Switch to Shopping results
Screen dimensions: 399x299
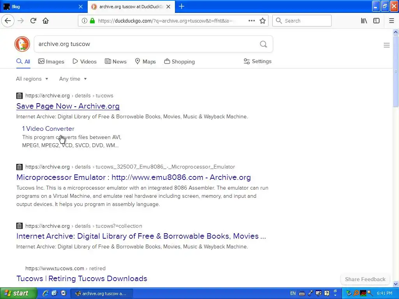point(179,62)
